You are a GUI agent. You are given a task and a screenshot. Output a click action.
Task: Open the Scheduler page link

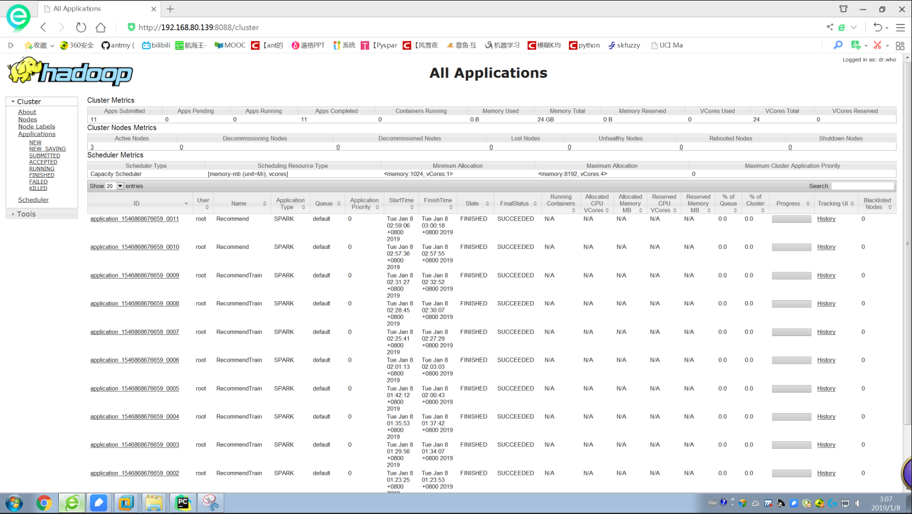pos(33,200)
